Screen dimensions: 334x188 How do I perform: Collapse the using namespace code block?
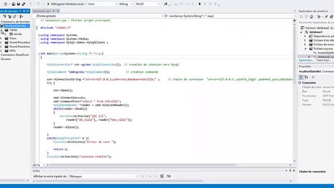39,35
